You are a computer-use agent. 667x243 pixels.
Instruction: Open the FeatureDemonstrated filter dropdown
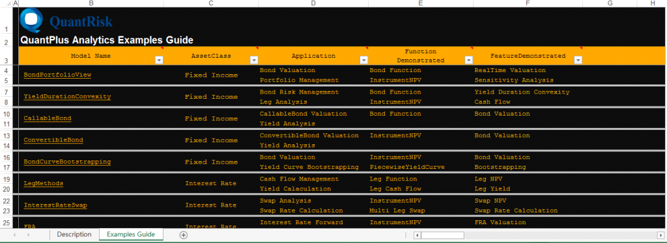tap(578, 60)
